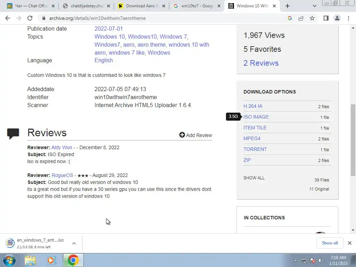
Task: Open Windows Media Player from taskbar
Action: pos(51,260)
